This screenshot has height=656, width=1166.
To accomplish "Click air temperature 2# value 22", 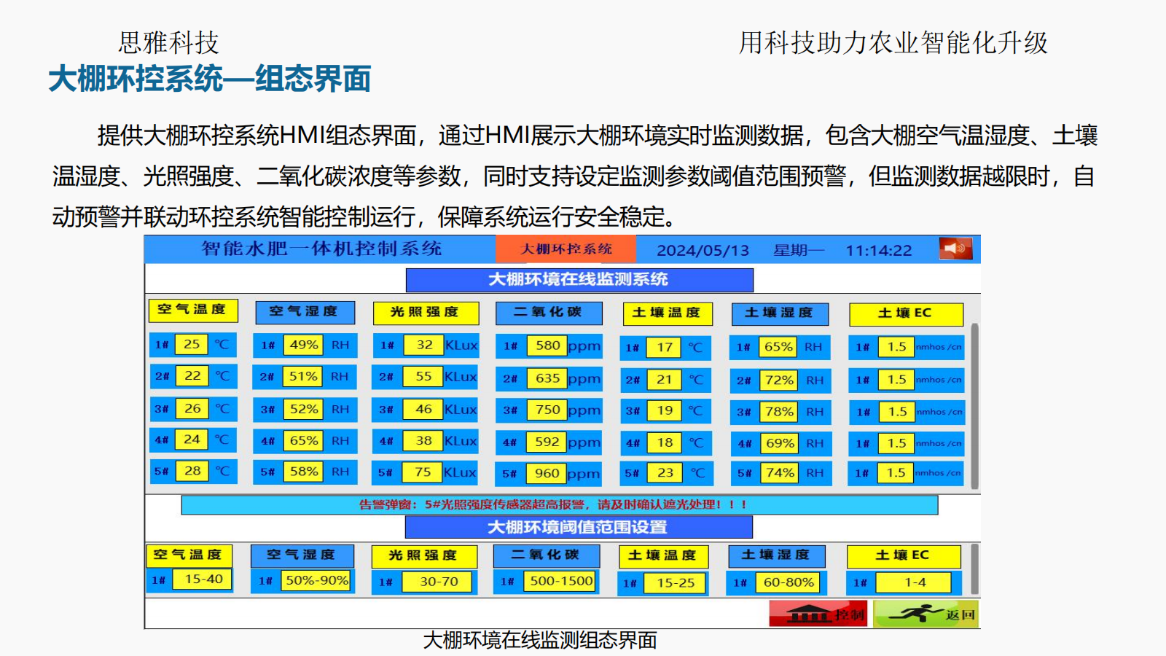I will tap(192, 375).
